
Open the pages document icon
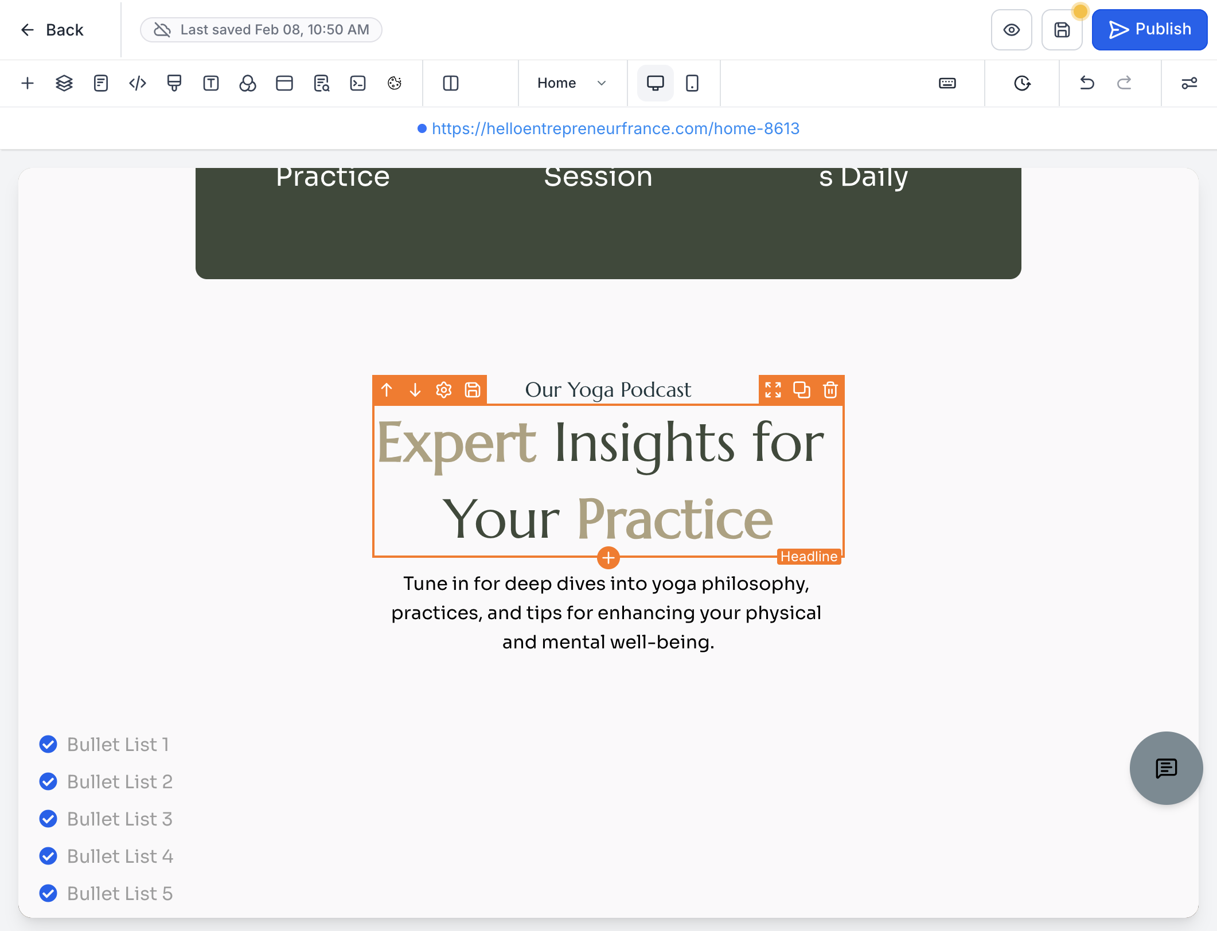coord(101,83)
